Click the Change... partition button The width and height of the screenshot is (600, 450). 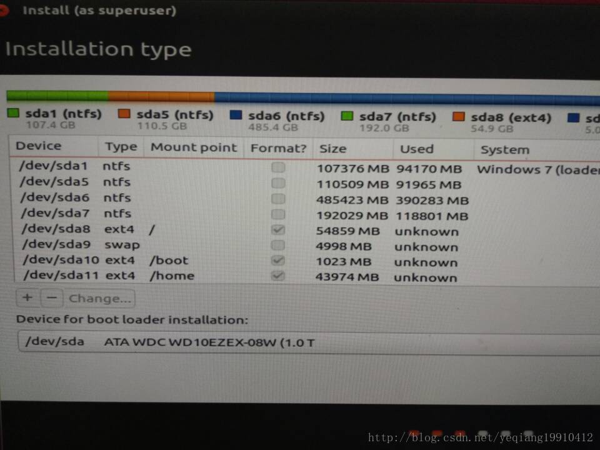[x=100, y=299]
